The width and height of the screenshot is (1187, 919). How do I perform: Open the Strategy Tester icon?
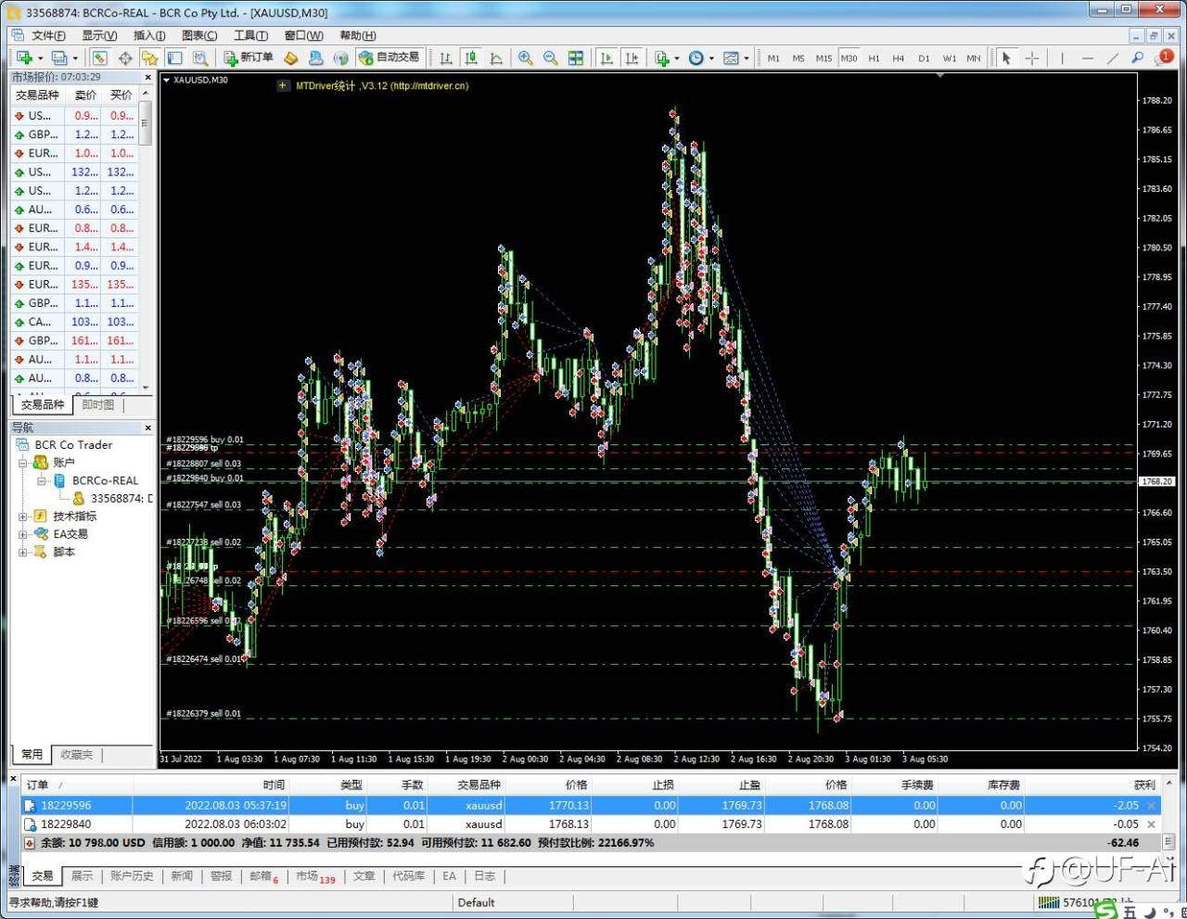[200, 57]
